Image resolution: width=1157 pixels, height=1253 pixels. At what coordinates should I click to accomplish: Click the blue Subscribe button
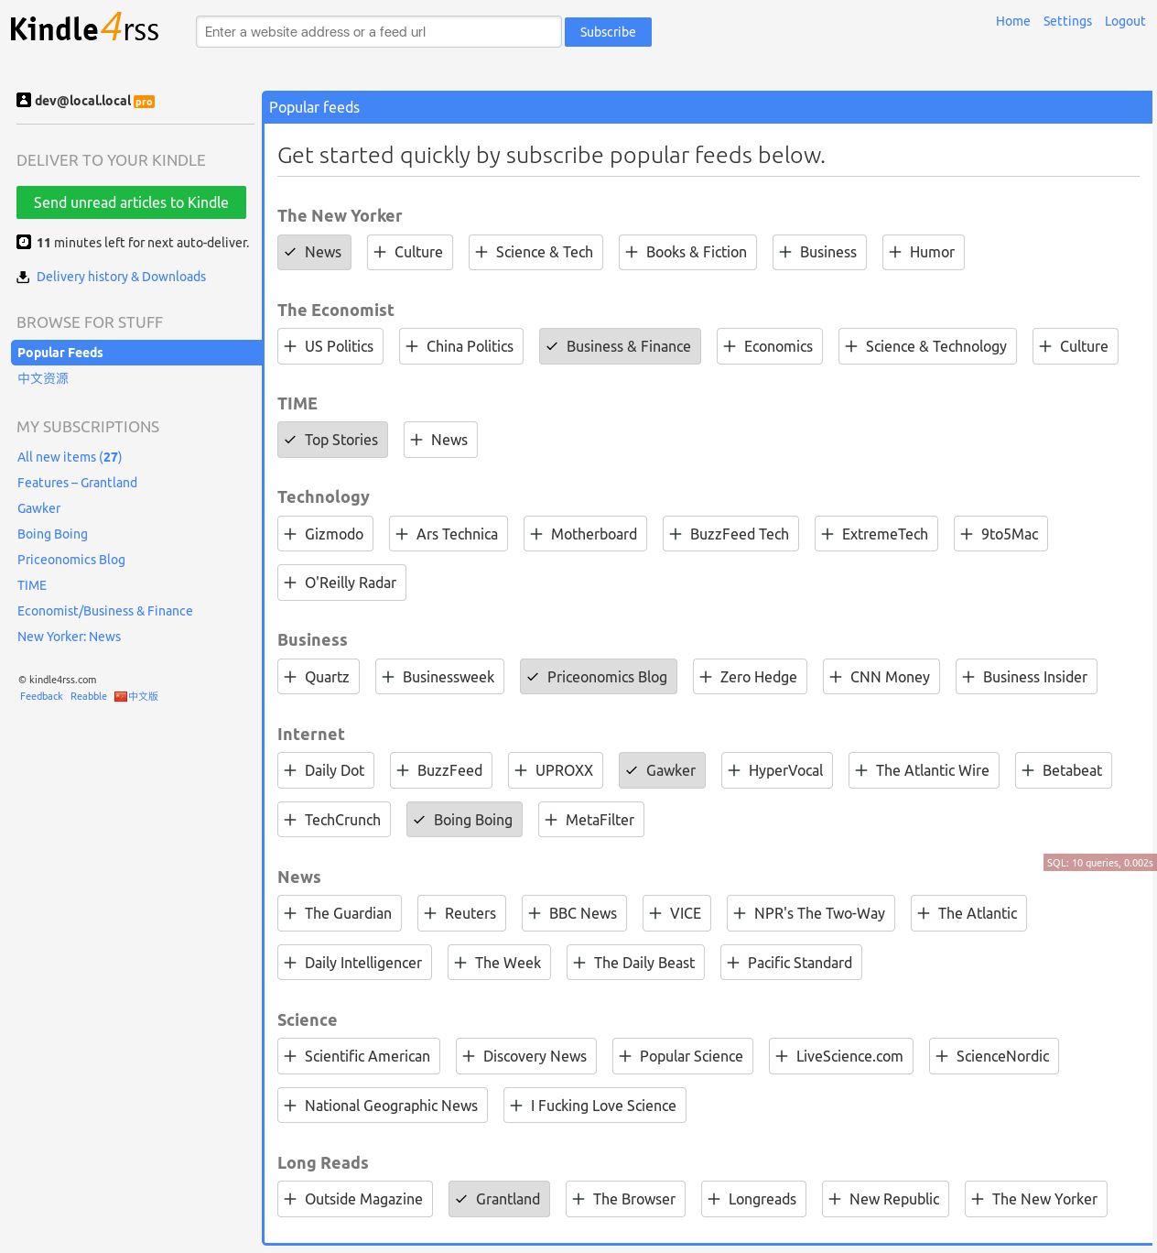coord(608,32)
